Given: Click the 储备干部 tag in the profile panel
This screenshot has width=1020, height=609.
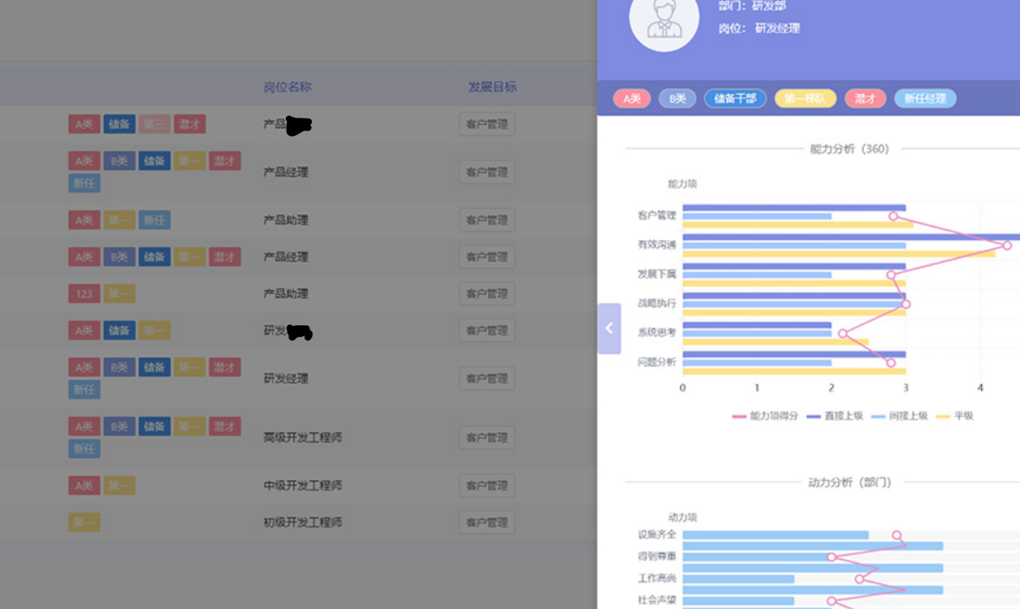Looking at the screenshot, I should pyautogui.click(x=735, y=98).
